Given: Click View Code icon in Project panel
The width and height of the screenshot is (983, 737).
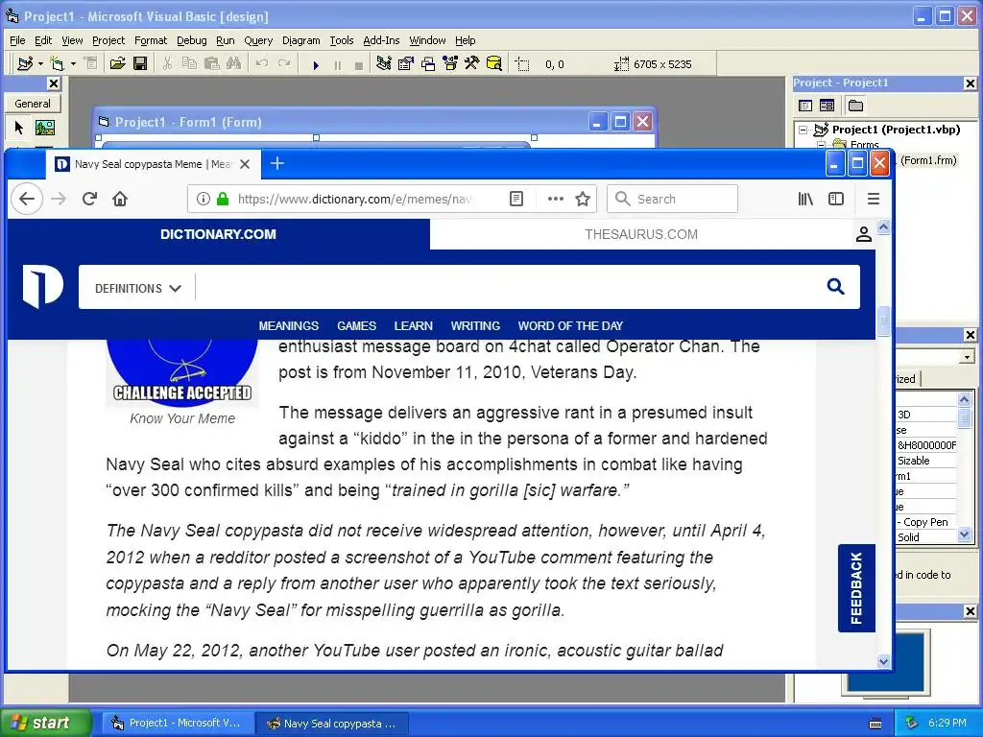Looking at the screenshot, I should [x=805, y=106].
